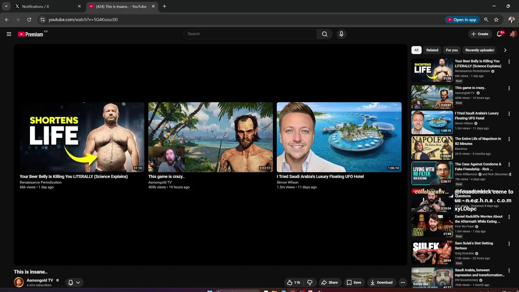Viewport: 519px width, 292px height.
Task: Open the browser zoom magnifier icon
Action: coord(486,19)
